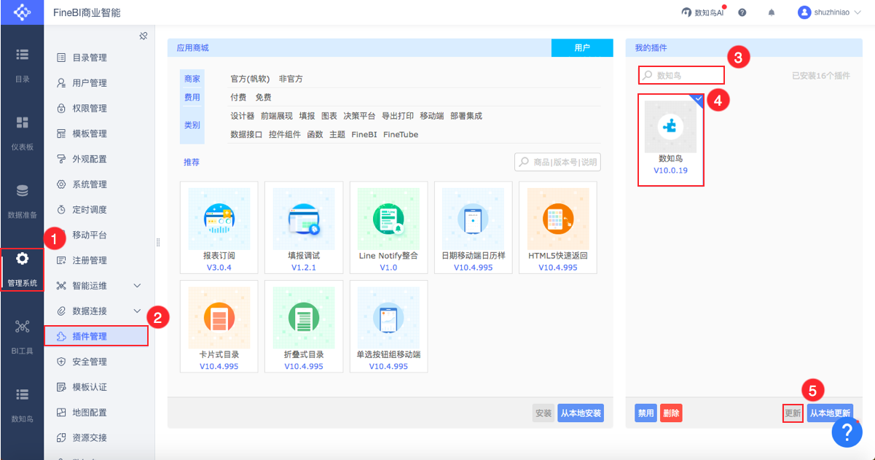Image resolution: width=875 pixels, height=460 pixels.
Task: Filter category 设计器
Action: point(243,116)
